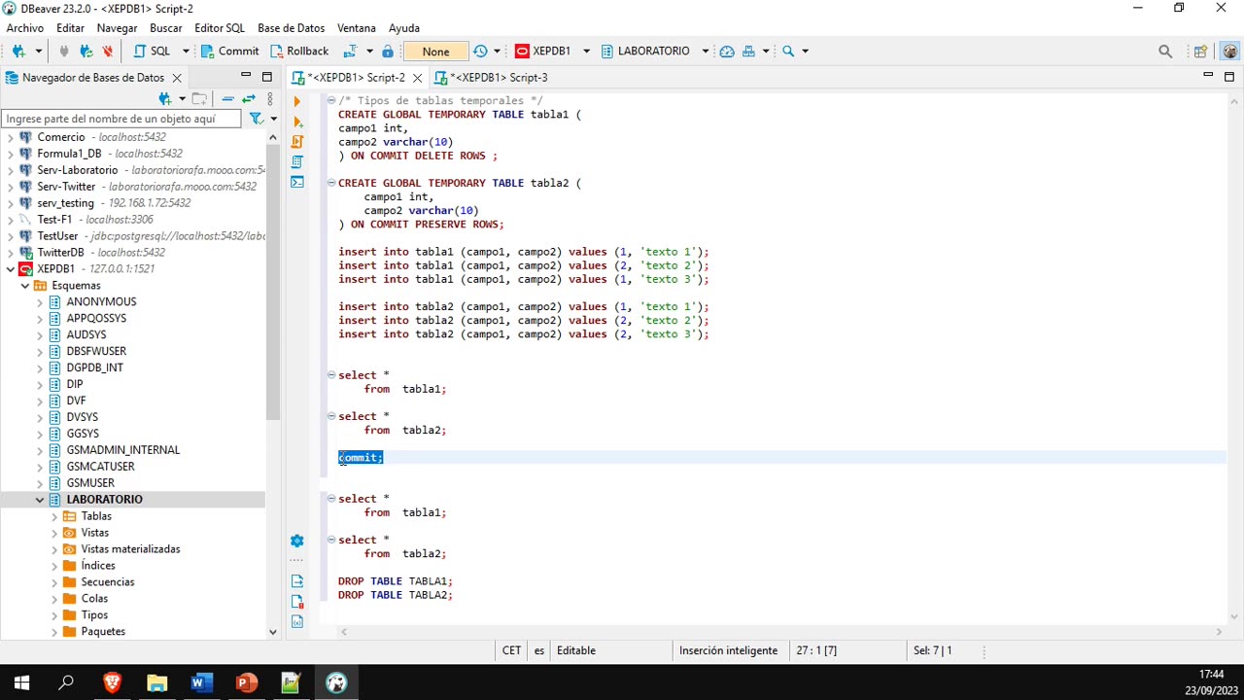
Task: Click the DBeaver perspective icon
Action: click(x=1230, y=52)
